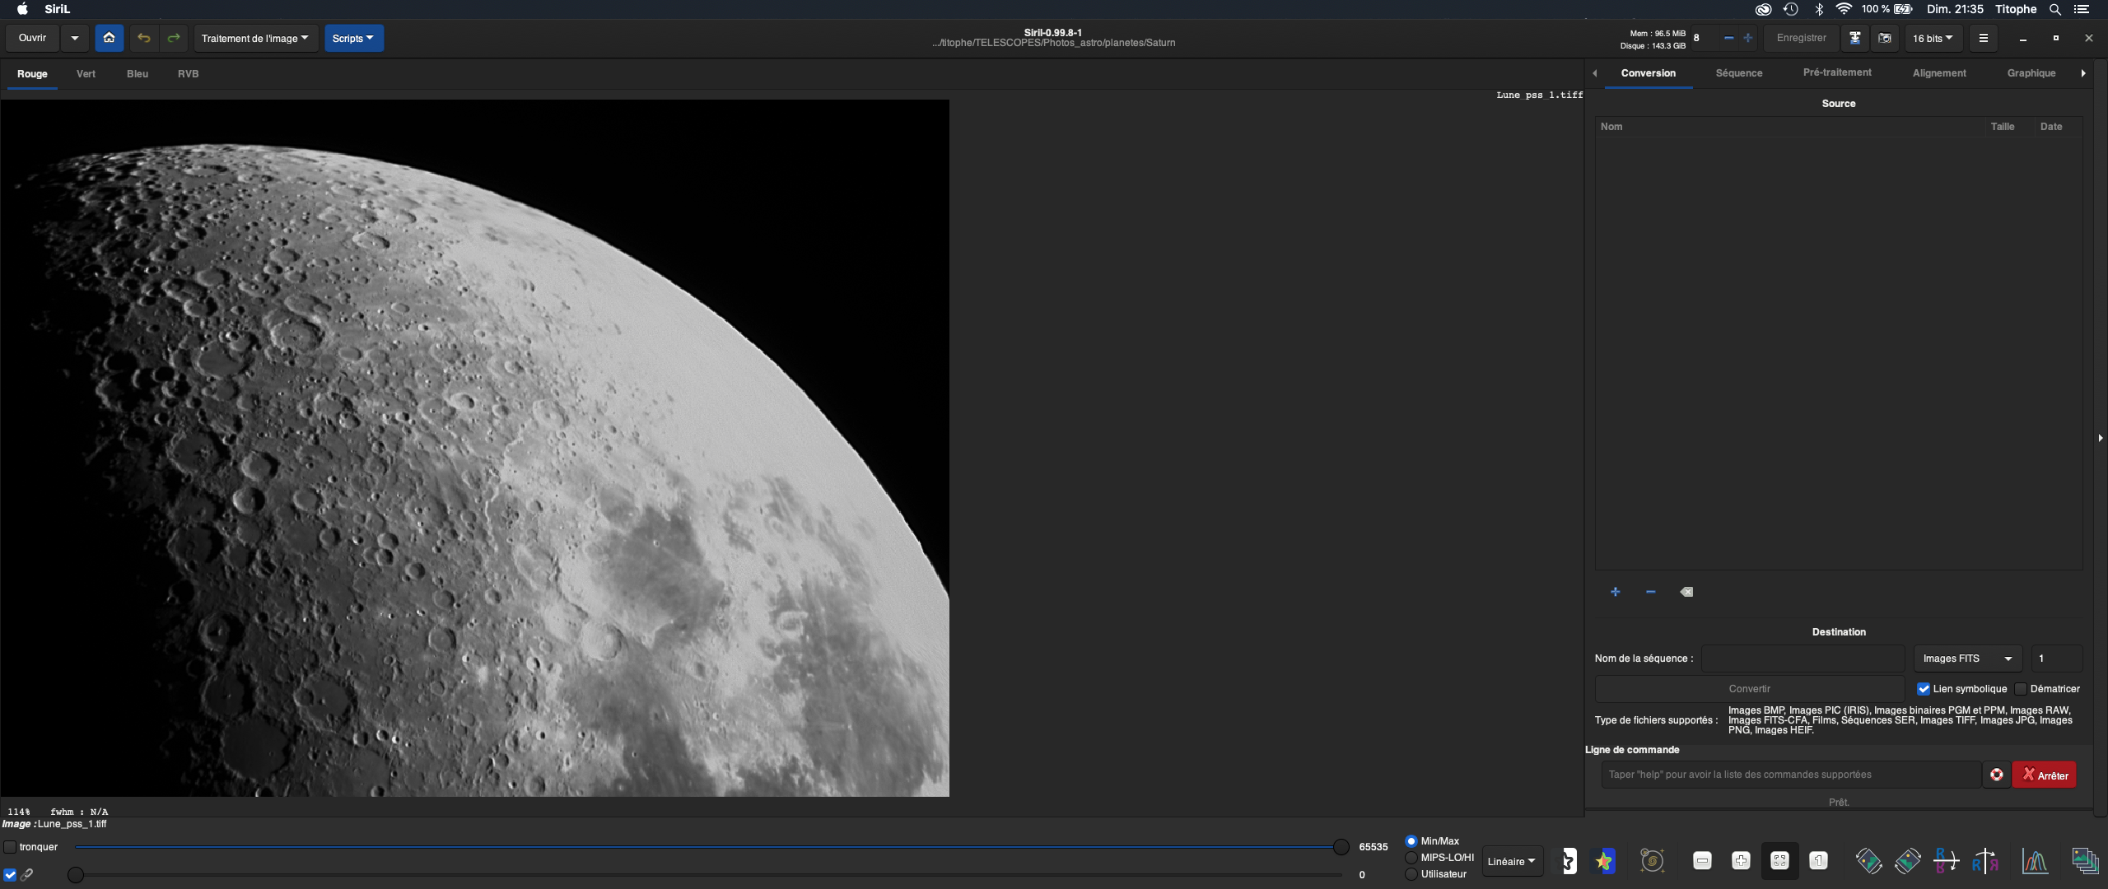The width and height of the screenshot is (2108, 889).
Task: Enable the tronquer checkbox
Action: [11, 846]
